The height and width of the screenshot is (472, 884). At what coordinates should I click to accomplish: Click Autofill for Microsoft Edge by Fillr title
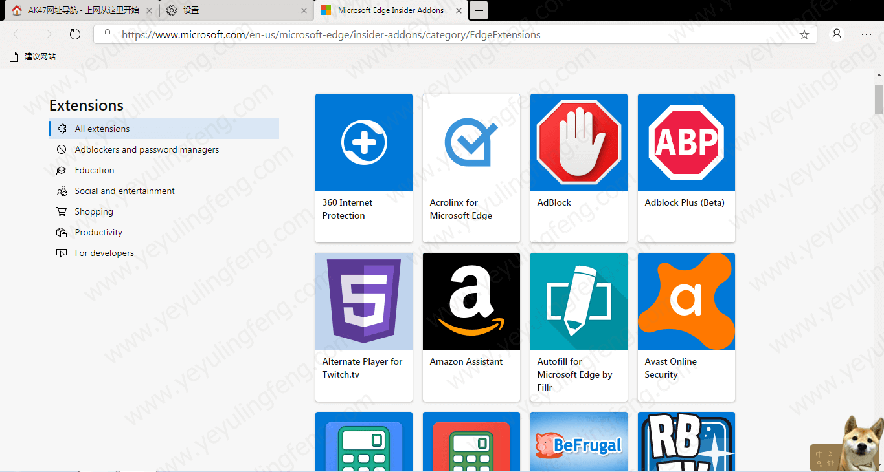tap(575, 374)
